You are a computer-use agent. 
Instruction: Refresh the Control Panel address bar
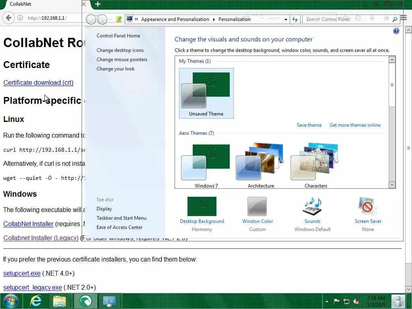pyautogui.click(x=295, y=19)
